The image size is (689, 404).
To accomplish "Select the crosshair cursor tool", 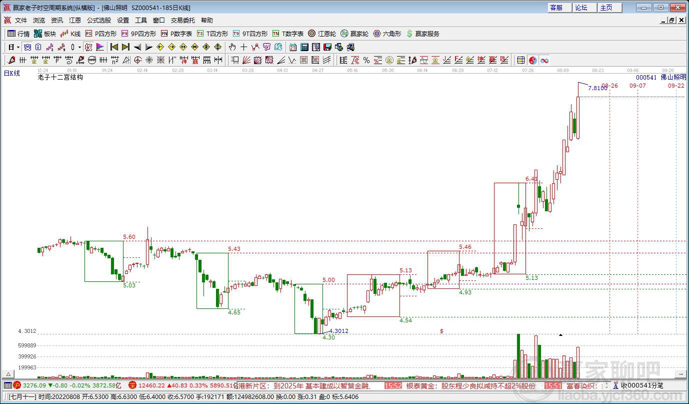I will click(x=243, y=47).
